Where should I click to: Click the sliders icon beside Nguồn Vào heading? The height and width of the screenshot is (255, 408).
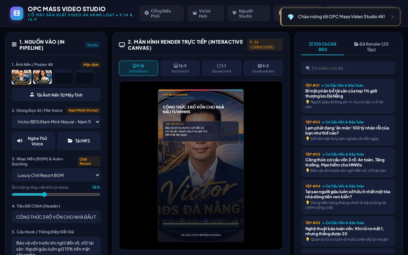pos(14,45)
